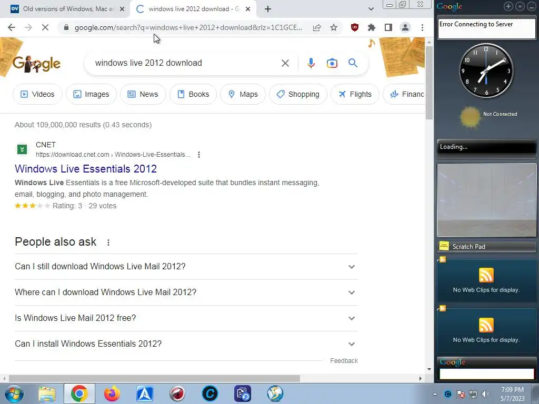The image size is (539, 404).
Task: Click vertical scrollbar thumb
Action: point(429,83)
